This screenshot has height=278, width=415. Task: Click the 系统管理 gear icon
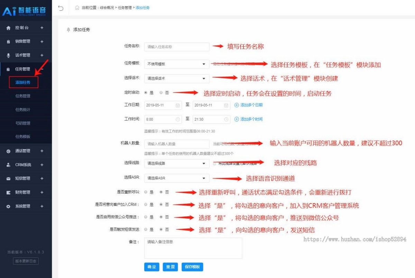click(9, 206)
